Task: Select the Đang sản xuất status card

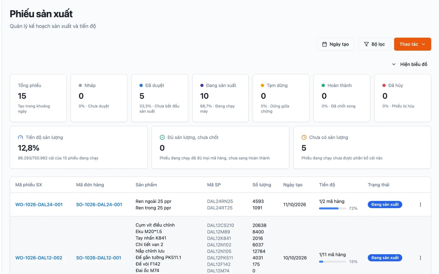Action: click(x=220, y=98)
